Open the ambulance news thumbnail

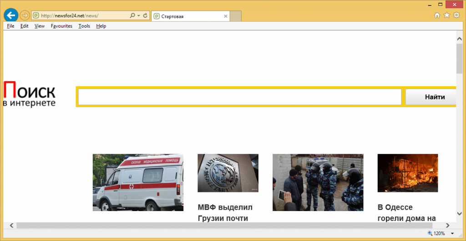(138, 182)
